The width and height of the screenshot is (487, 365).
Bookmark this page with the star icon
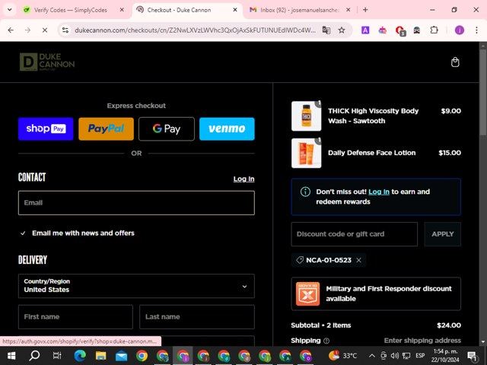click(x=342, y=30)
